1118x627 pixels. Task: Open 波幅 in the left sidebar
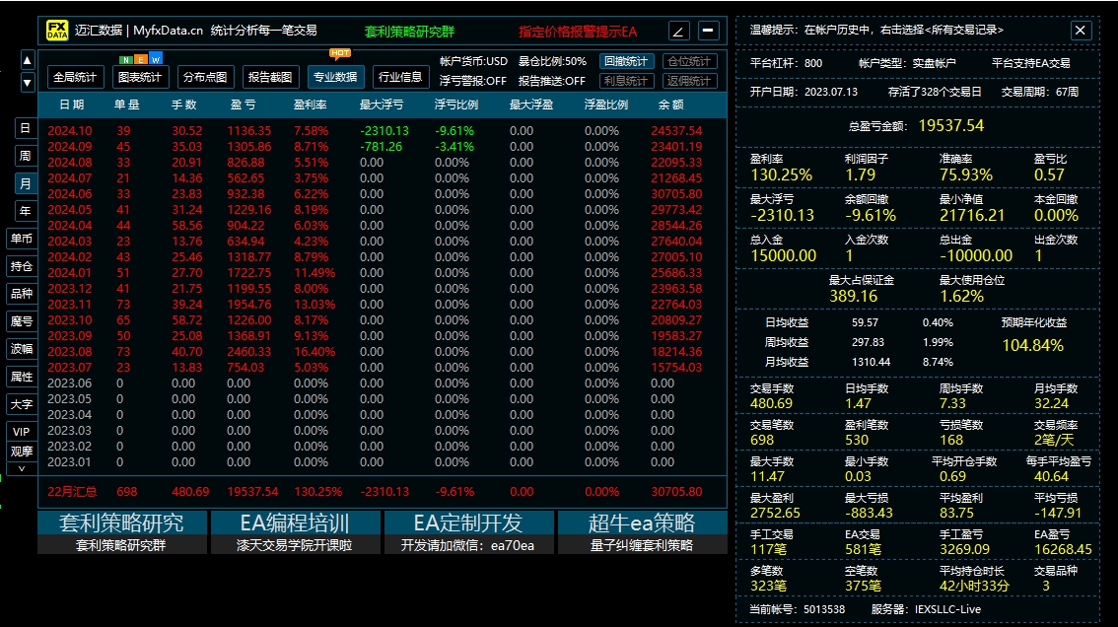(x=22, y=349)
